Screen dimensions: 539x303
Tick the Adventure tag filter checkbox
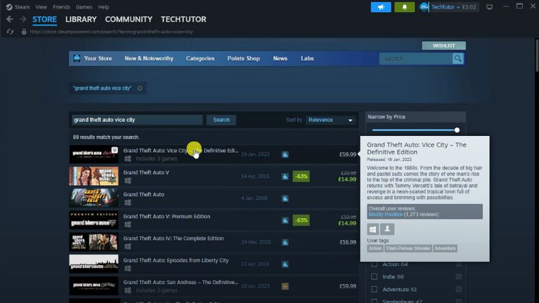pyautogui.click(x=375, y=290)
